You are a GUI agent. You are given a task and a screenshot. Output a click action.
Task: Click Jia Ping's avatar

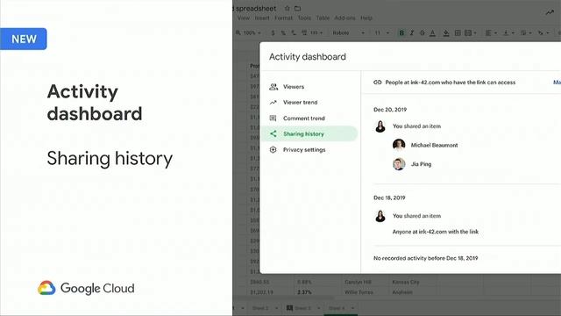(x=399, y=164)
